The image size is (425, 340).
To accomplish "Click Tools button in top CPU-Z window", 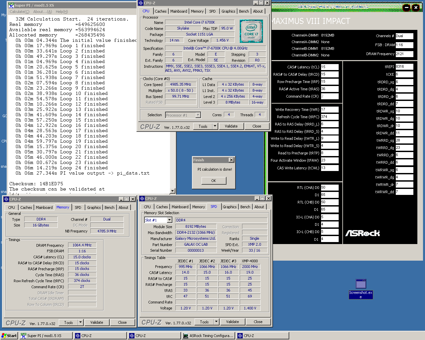I will (x=203, y=126).
